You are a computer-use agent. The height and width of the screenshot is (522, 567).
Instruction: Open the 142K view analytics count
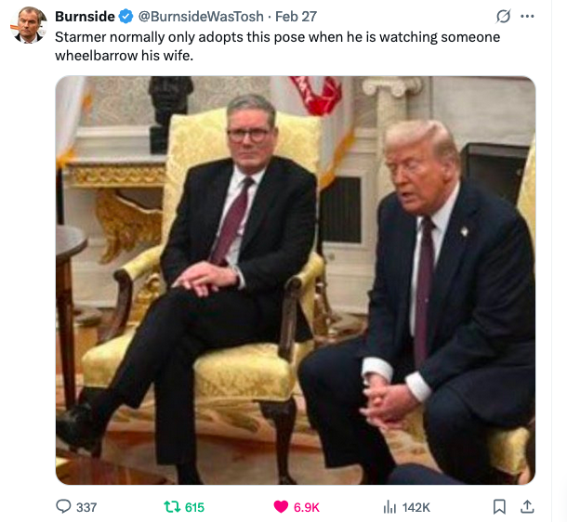tap(415, 507)
